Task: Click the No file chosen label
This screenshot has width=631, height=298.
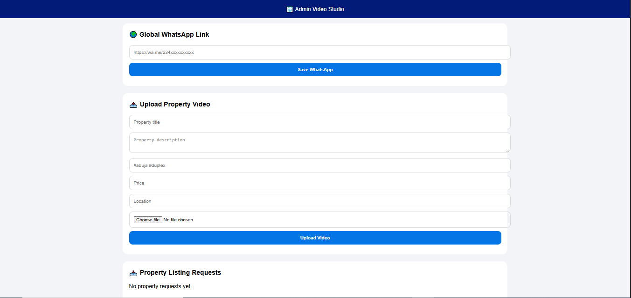Action: point(178,220)
